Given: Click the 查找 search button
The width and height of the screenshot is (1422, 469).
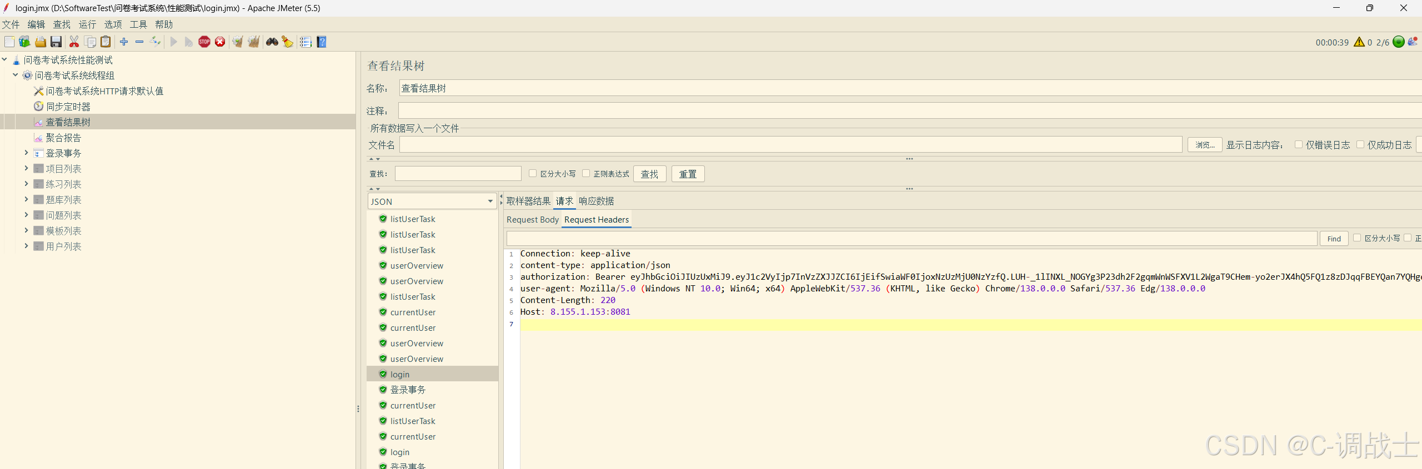Looking at the screenshot, I should coord(649,174).
